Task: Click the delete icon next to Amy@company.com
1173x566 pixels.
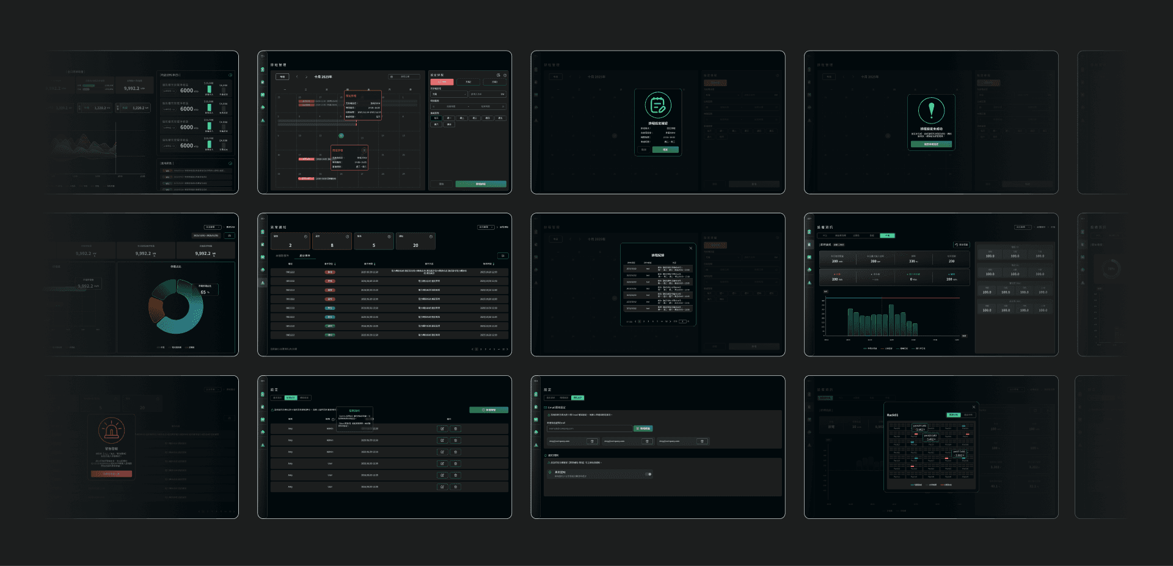Action: tap(592, 441)
